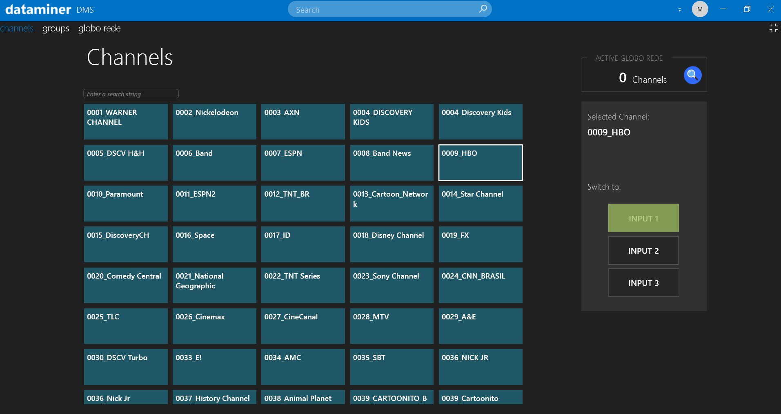Image resolution: width=781 pixels, height=414 pixels.
Task: Select the 0010_Paramount channel tile
Action: pyautogui.click(x=126, y=203)
